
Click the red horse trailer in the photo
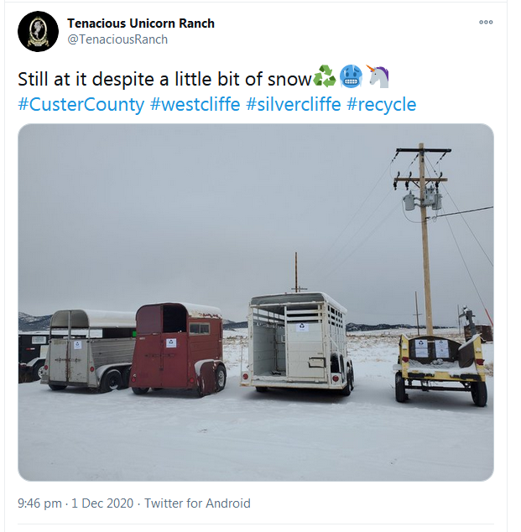tap(178, 349)
